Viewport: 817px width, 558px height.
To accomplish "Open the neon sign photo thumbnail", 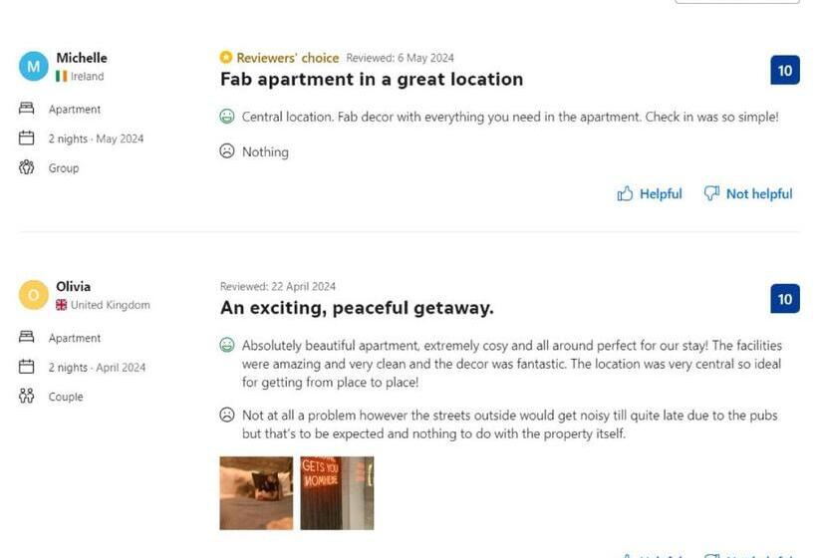I will coord(337,492).
